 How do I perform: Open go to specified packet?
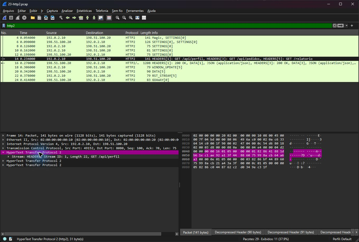coord(81,18)
